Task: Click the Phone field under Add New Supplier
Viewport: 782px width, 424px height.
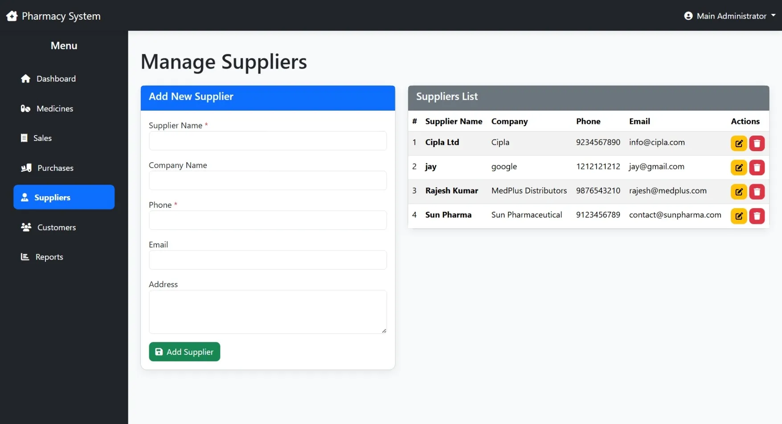Action: pyautogui.click(x=267, y=220)
